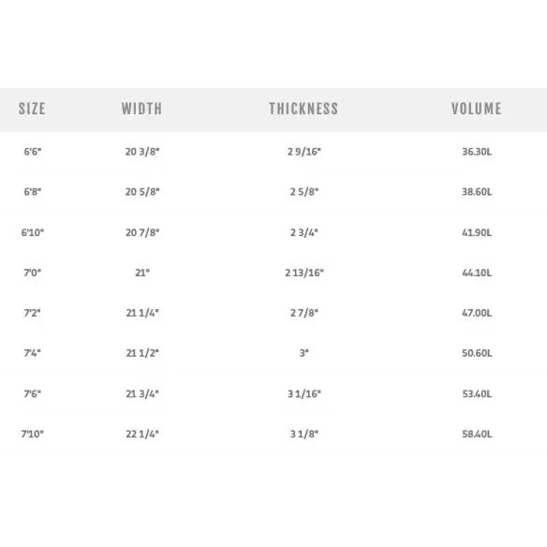
Task: Click the 7'4" size entry
Action: tap(32, 353)
